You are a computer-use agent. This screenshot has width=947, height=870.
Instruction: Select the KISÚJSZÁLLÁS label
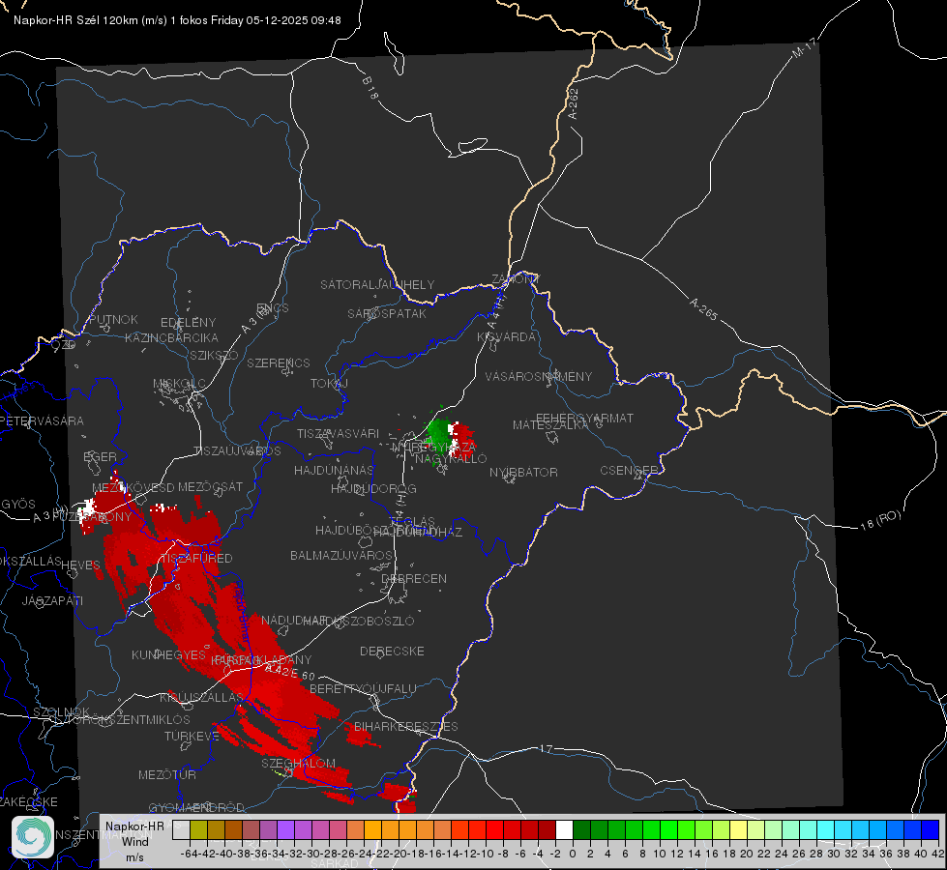(201, 697)
